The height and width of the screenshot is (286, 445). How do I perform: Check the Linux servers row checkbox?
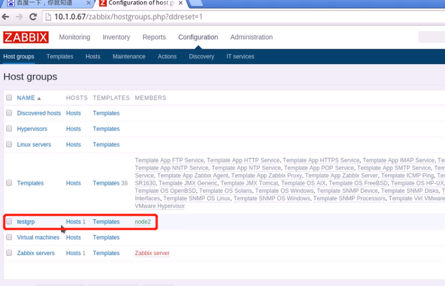click(x=9, y=144)
